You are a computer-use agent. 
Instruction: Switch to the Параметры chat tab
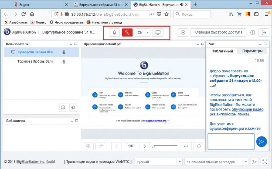coord(252,51)
